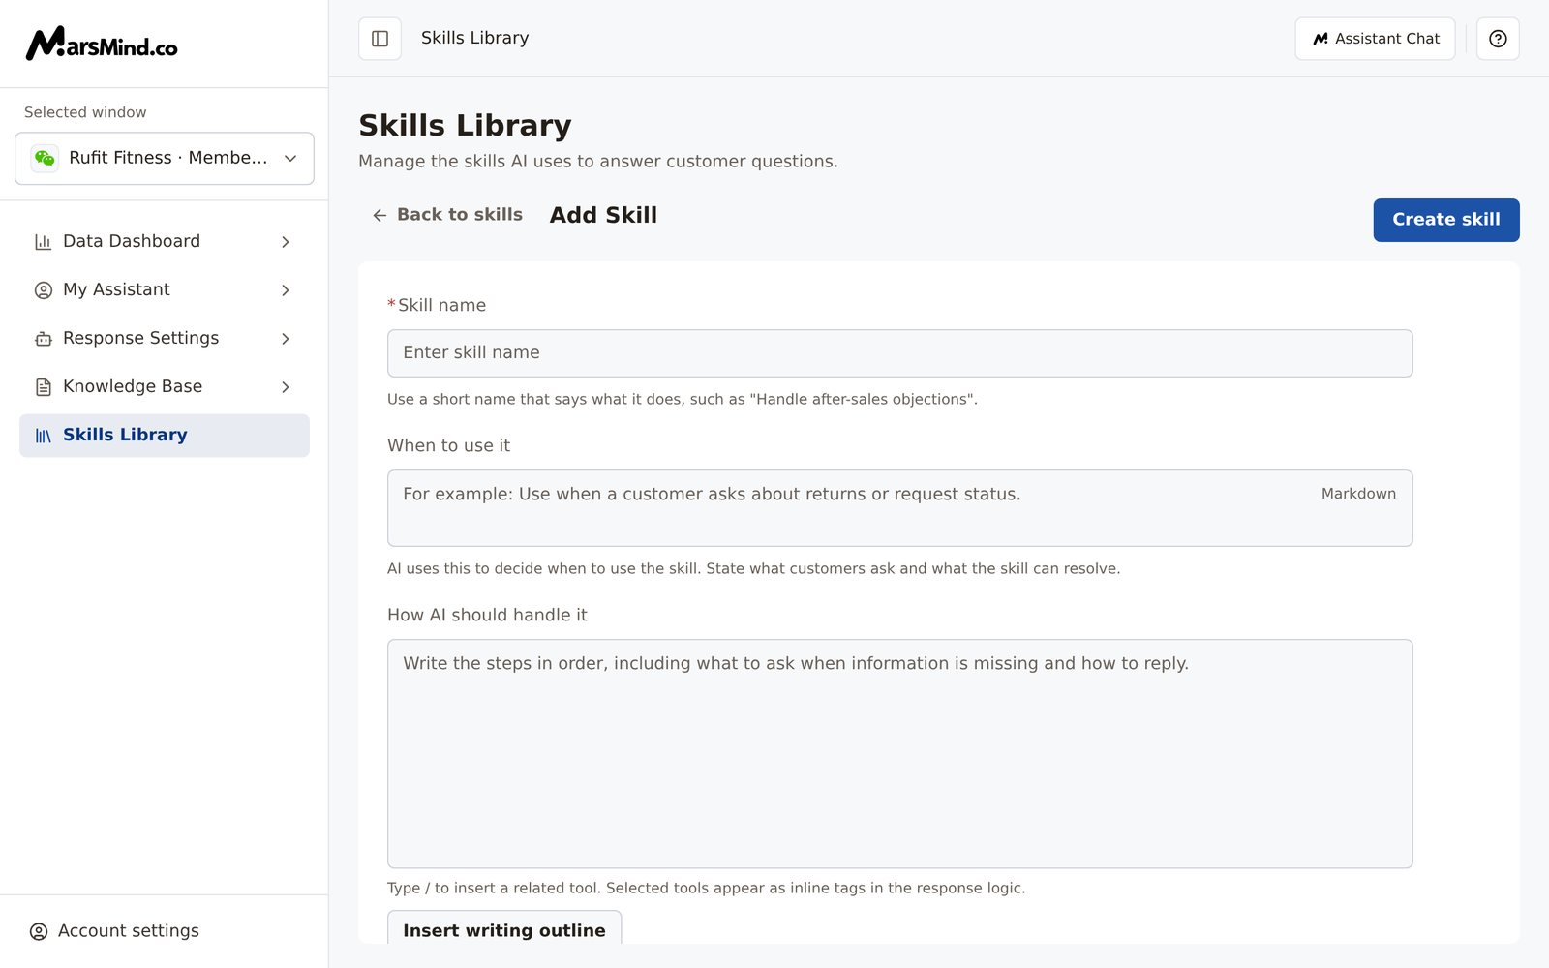The height and width of the screenshot is (968, 1549).
Task: Click Insert writing outline button
Action: point(504,927)
